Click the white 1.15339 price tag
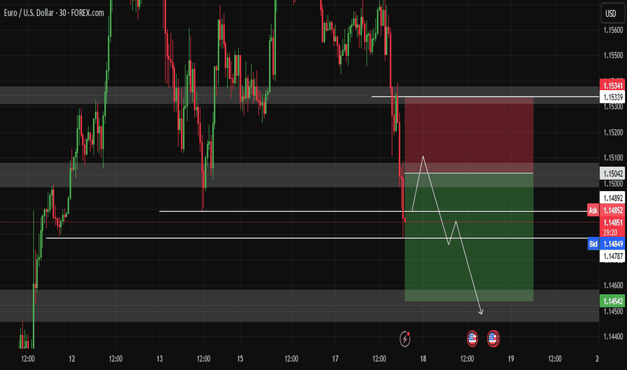 click(612, 97)
